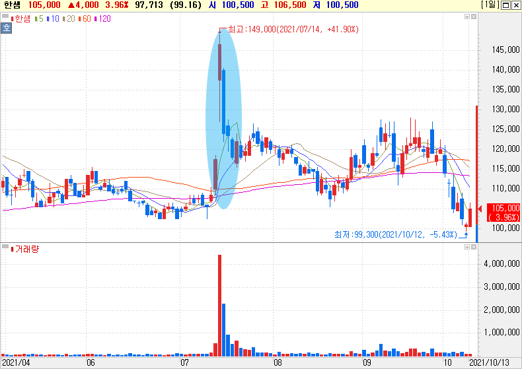The height and width of the screenshot is (369, 522).
Task: Click the 145,000 price axis label
Action: (505, 50)
